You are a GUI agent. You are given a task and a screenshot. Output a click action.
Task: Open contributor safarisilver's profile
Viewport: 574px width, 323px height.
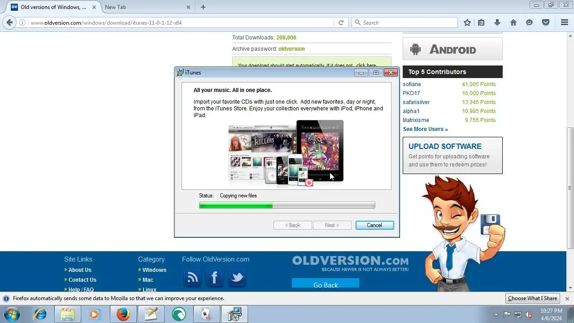coord(416,102)
